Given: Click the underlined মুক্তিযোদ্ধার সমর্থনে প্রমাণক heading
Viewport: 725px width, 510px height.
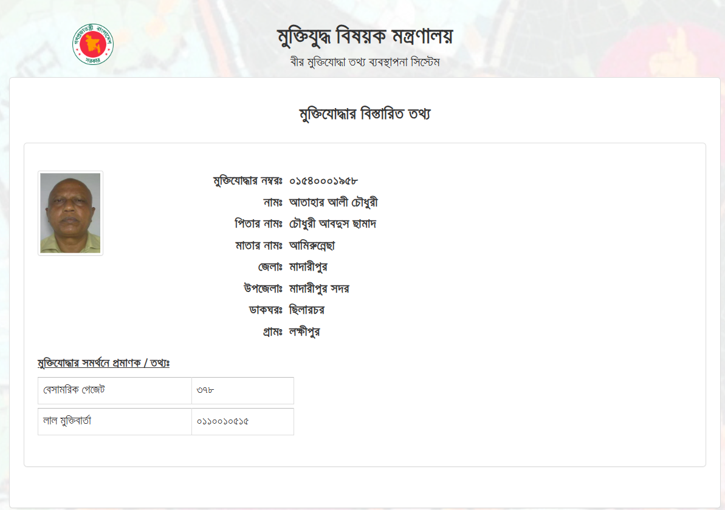Looking at the screenshot, I should (x=103, y=364).
